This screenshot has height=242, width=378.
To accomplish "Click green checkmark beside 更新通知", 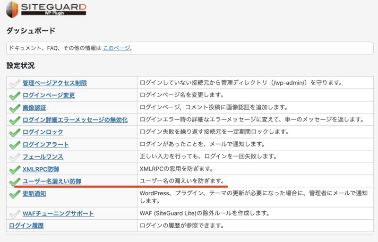I will pos(15,194).
